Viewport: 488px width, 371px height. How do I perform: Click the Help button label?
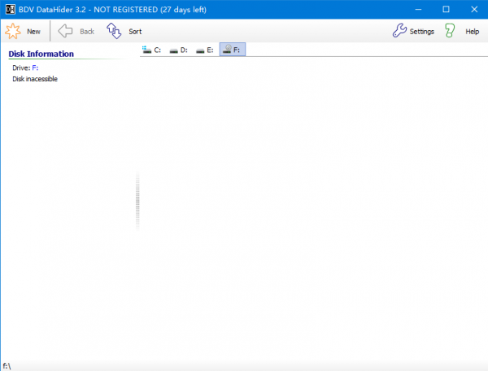[472, 32]
